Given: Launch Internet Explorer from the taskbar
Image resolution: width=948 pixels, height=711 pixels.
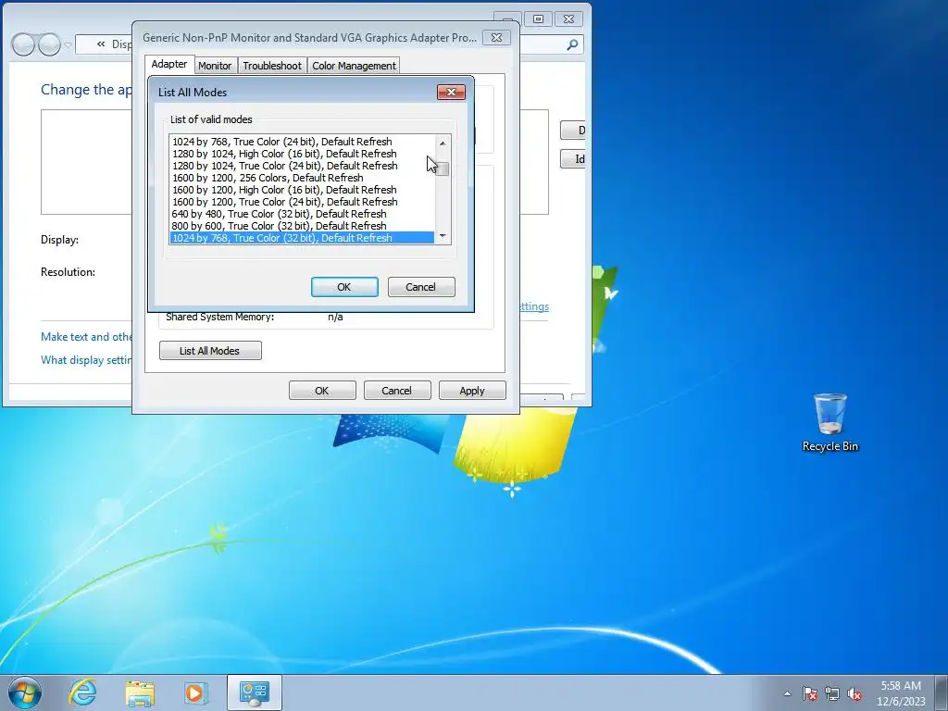Looking at the screenshot, I should pos(82,692).
